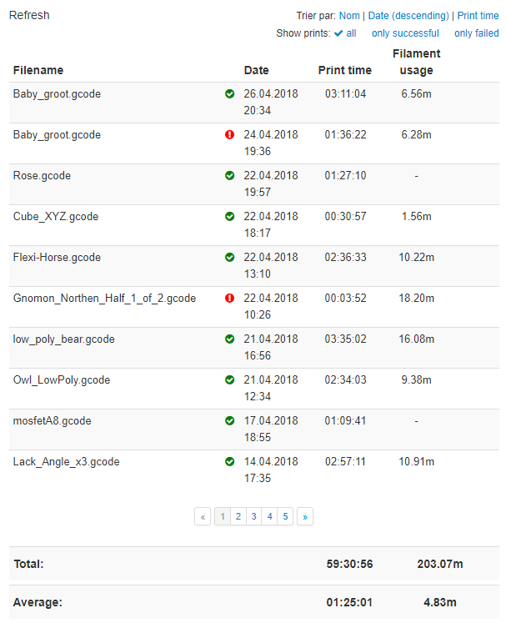The image size is (506, 623).
Task: Sort list by Print time
Action: pyautogui.click(x=478, y=16)
